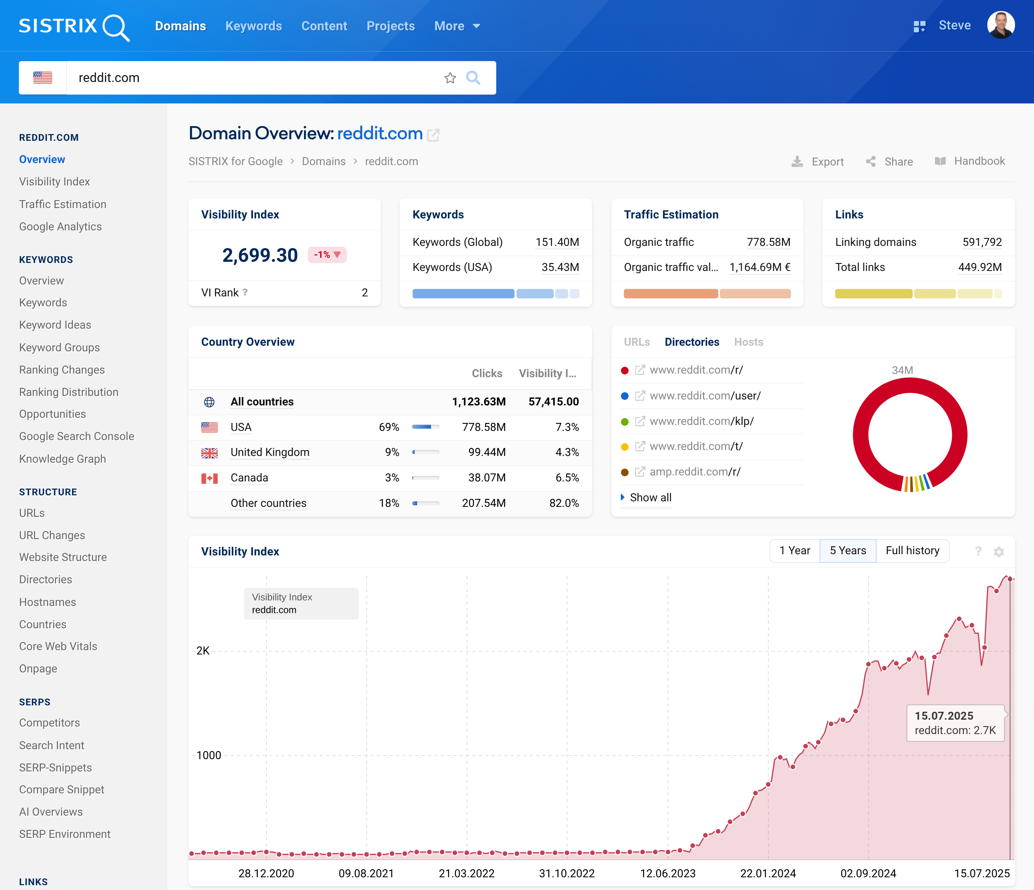The image size is (1034, 890).
Task: Expand the More menu
Action: (x=457, y=26)
